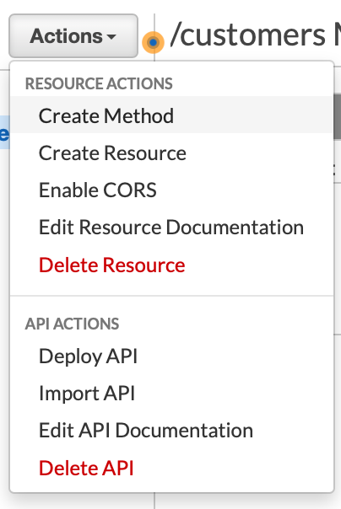The height and width of the screenshot is (509, 341).
Task: Click the vertical pane divider below the menu
Action: [154, 501]
